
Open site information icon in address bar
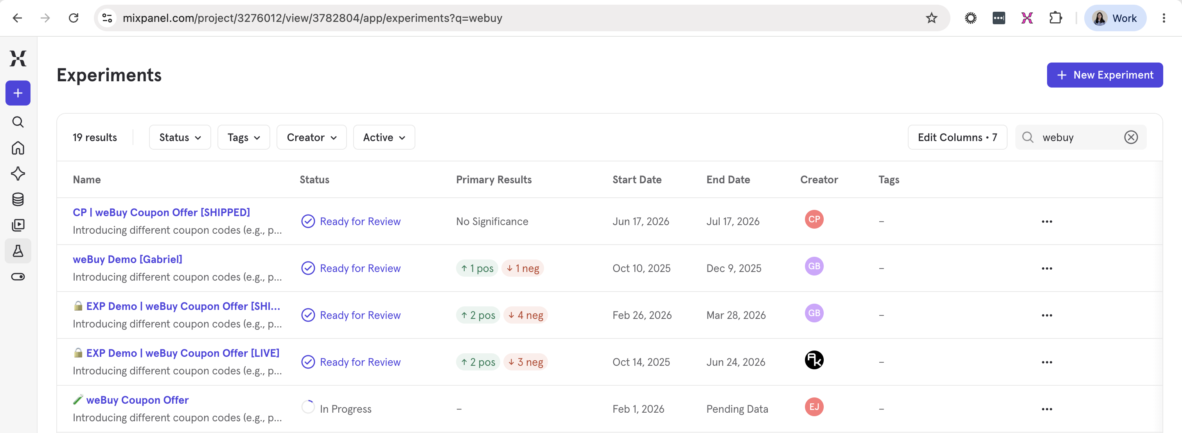click(107, 18)
